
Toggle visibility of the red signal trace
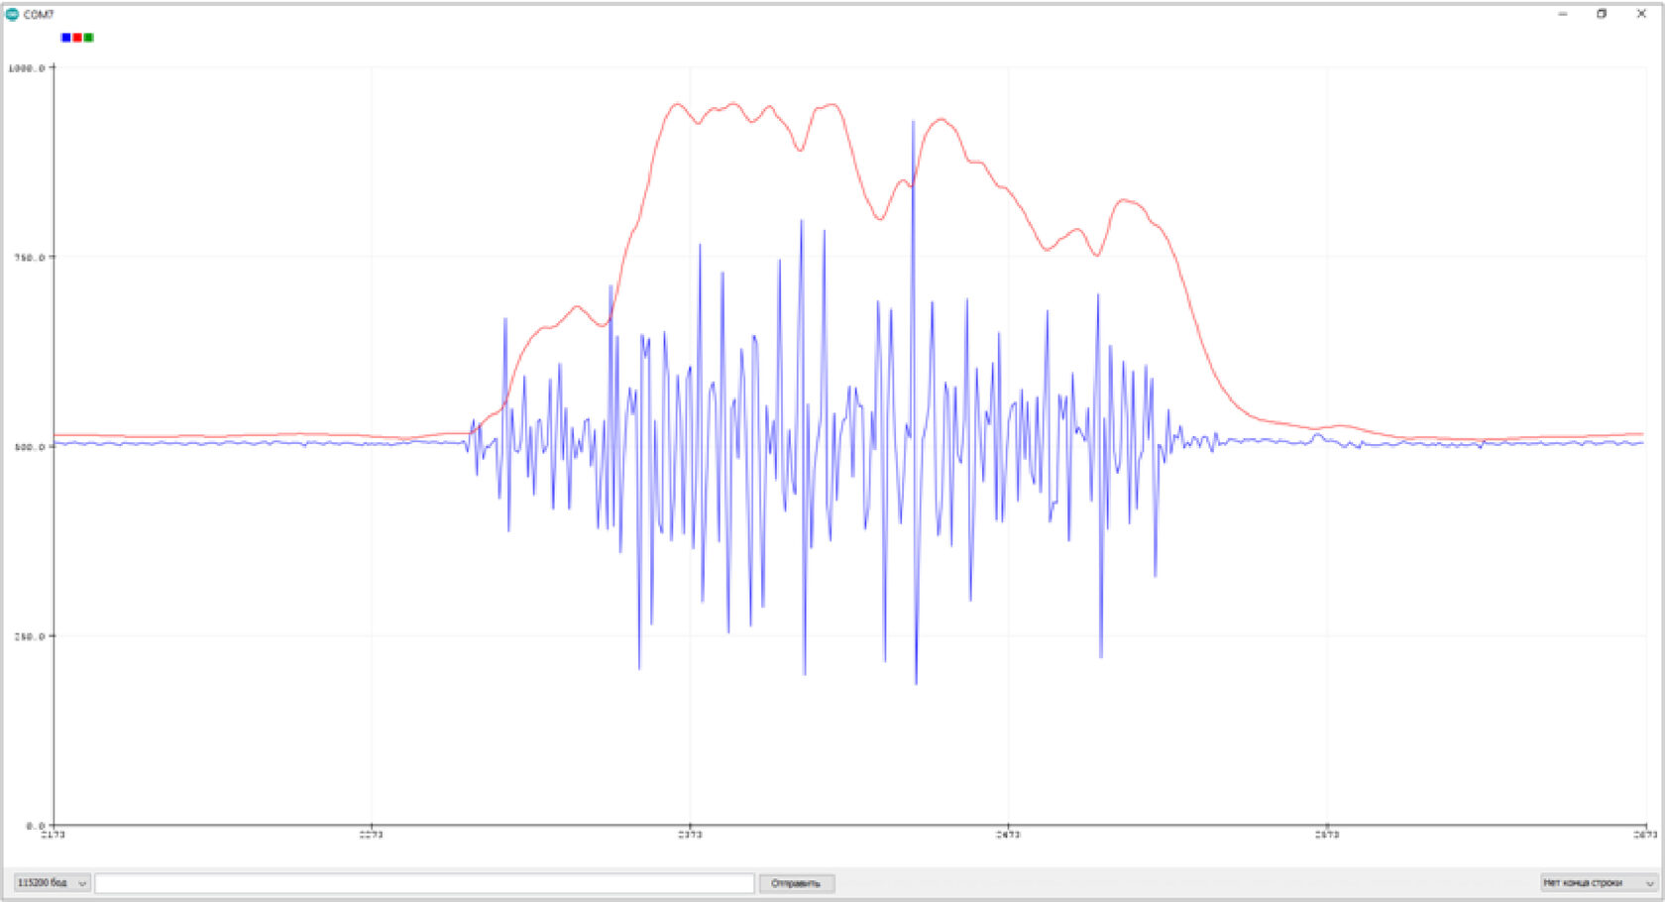pos(75,38)
